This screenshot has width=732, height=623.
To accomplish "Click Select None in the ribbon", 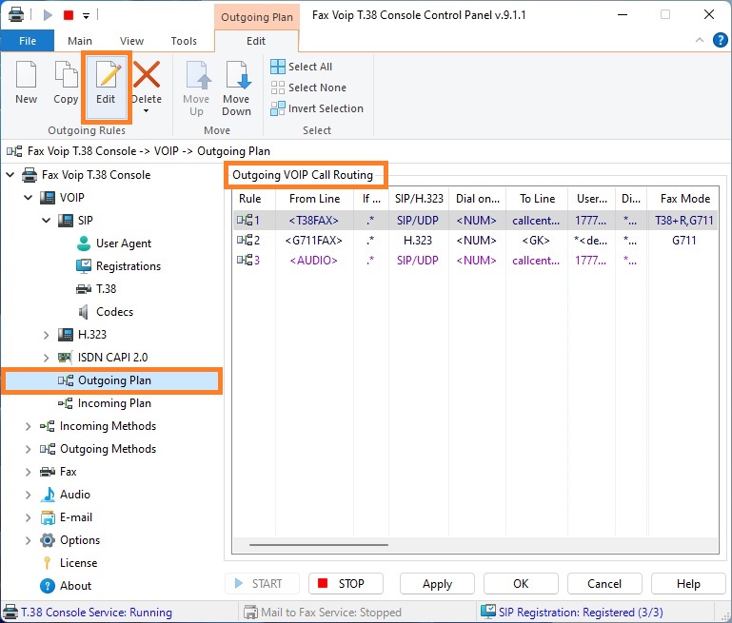I will (308, 88).
